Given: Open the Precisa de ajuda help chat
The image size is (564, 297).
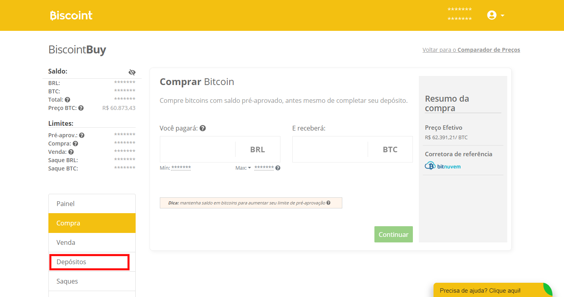Looking at the screenshot, I should (493, 290).
